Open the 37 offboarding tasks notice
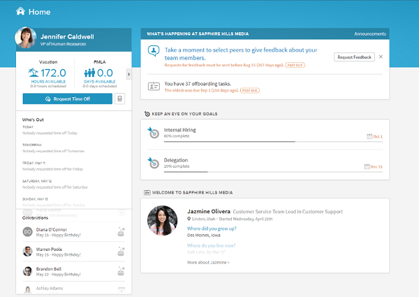Image resolution: width=419 pixels, height=297 pixels. (198, 84)
